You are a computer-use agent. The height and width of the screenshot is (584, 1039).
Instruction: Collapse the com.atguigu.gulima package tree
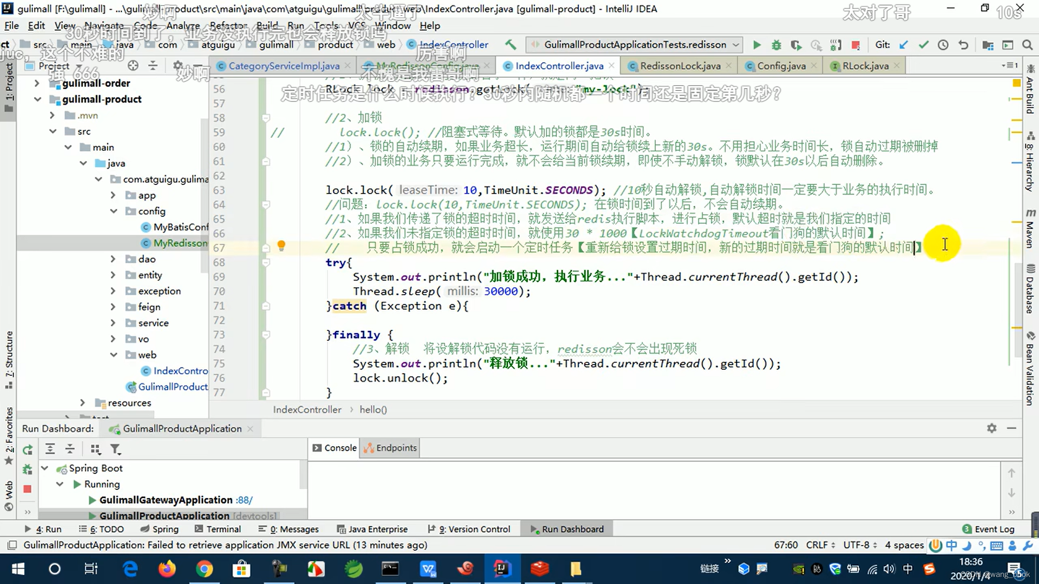click(x=100, y=179)
